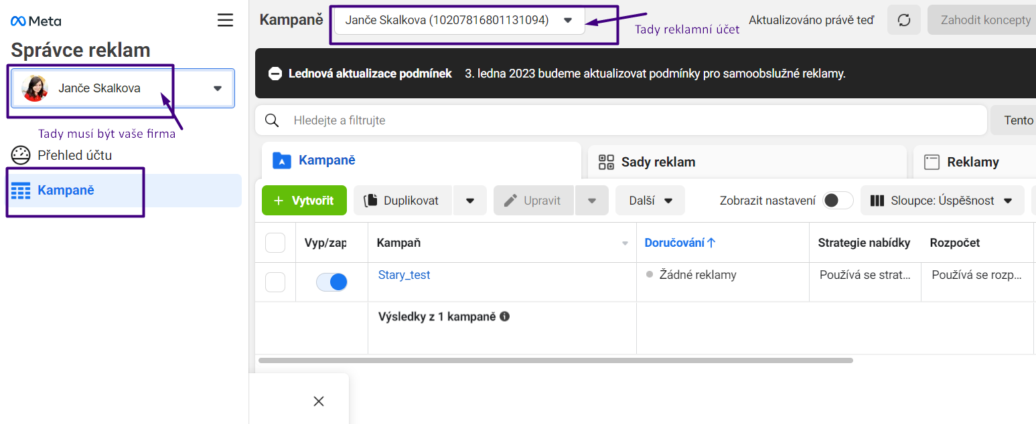Click the Rozpočet column header

(955, 243)
